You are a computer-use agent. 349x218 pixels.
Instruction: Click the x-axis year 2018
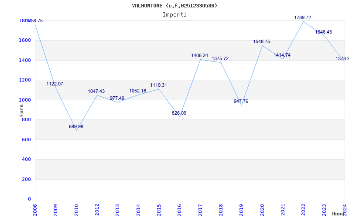pos(221,210)
